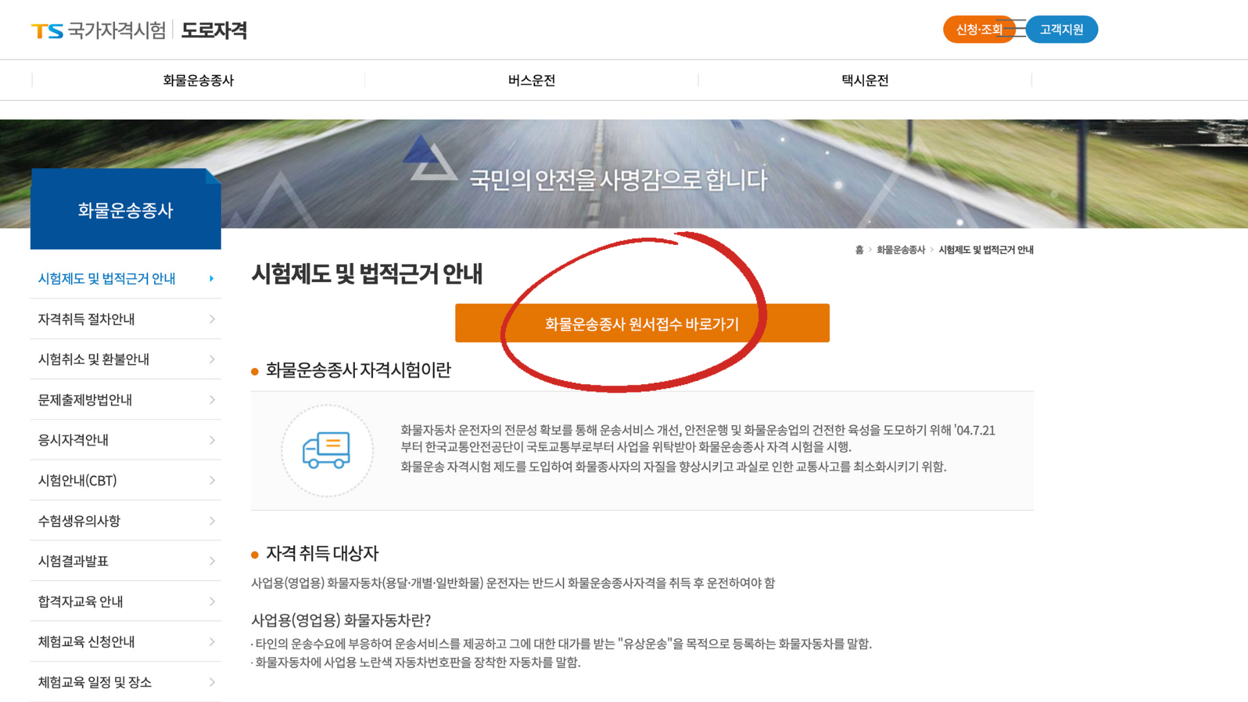The image size is (1248, 702).
Task: Expand the 시험취소 및 환불안내 item
Action: point(93,359)
